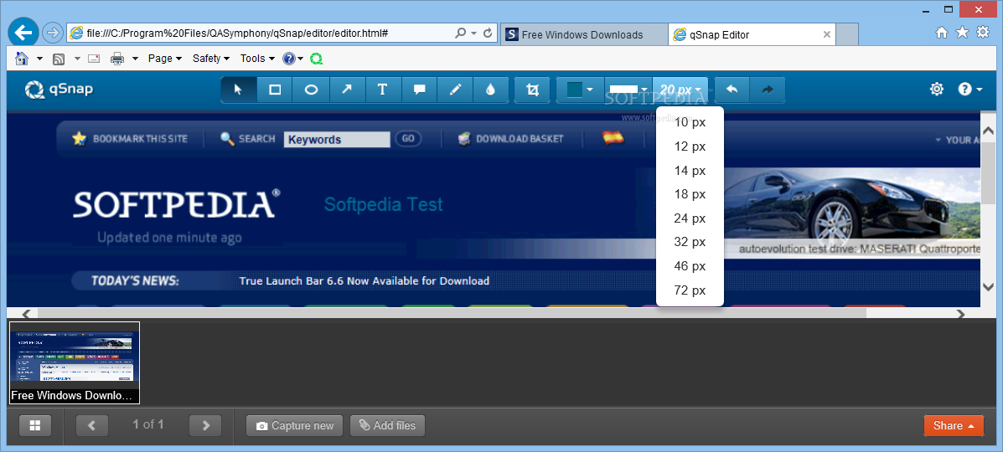This screenshot has width=1003, height=452.
Task: Click the RSS feeds icon
Action: (58, 59)
